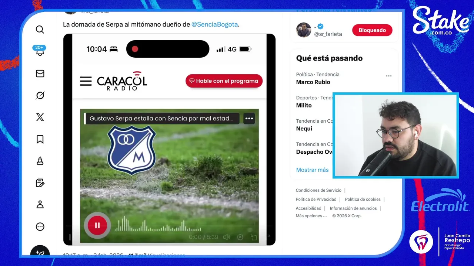Viewport: 474px width, 266px height.
Task: Open 'Accesibilidad' footer link
Action: pyautogui.click(x=308, y=208)
